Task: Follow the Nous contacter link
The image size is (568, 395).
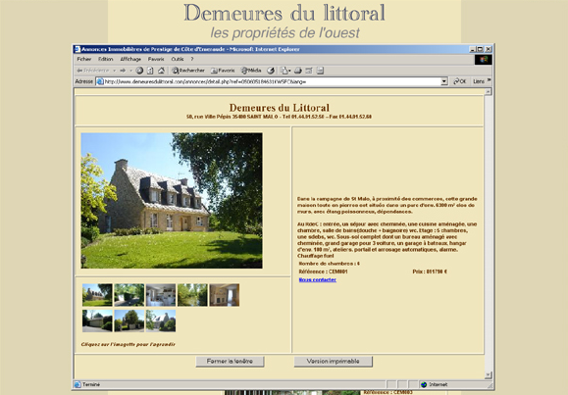Action: [x=317, y=280]
